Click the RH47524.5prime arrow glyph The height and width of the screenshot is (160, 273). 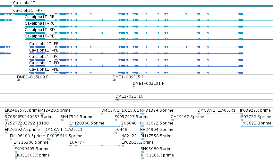click(62, 120)
